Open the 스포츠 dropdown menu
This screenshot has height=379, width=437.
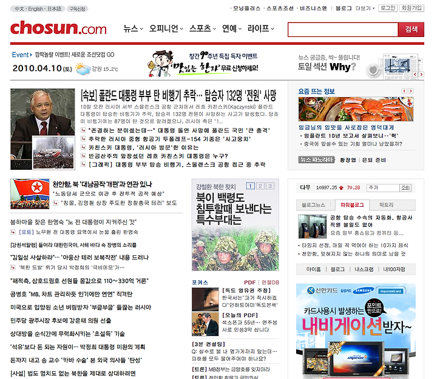click(203, 29)
